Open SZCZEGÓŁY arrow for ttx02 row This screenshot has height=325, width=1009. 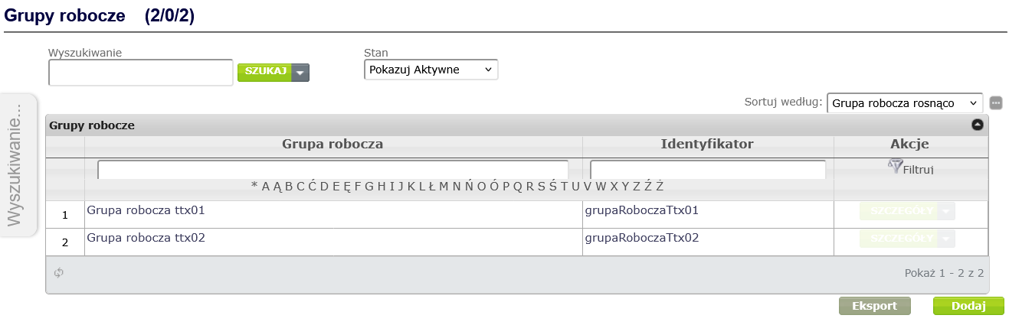click(x=948, y=239)
